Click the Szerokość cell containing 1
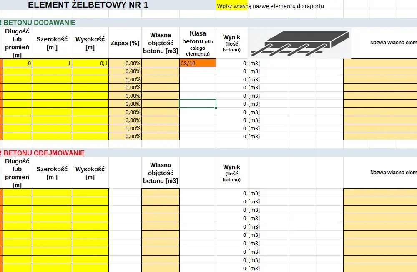The image size is (417, 272). [x=52, y=63]
